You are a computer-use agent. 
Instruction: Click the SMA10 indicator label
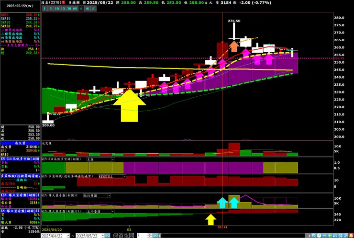pyautogui.click(x=5, y=19)
